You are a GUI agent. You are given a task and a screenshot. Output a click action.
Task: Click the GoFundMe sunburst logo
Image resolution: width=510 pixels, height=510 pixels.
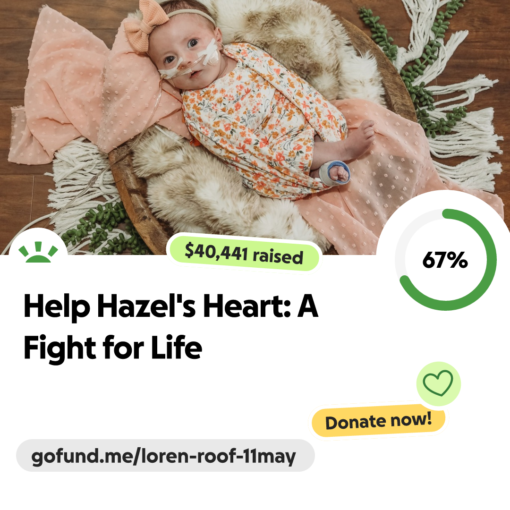pos(38,252)
